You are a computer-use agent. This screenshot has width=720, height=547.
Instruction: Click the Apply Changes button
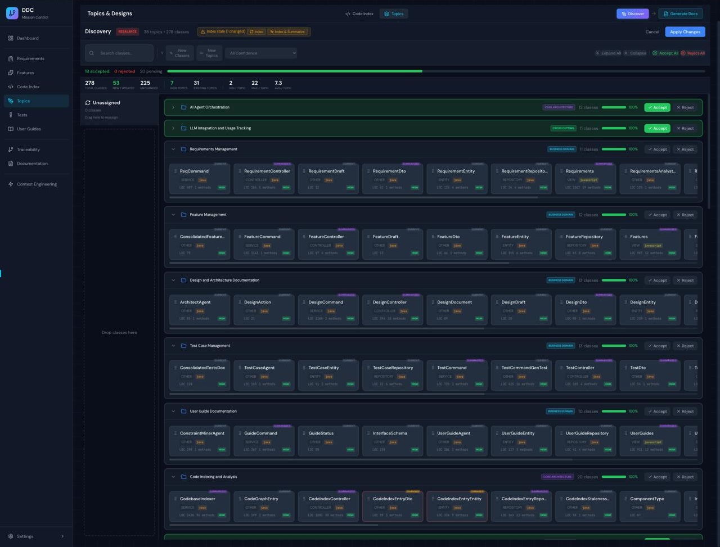coord(685,31)
